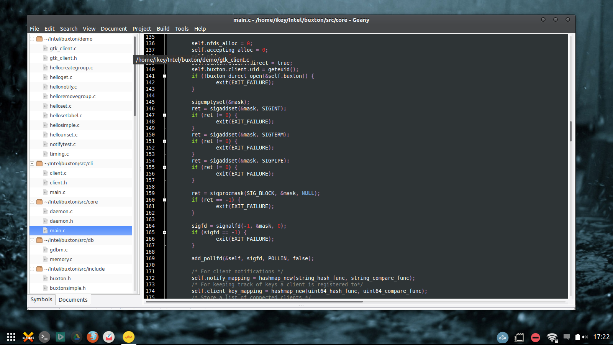The image size is (613, 345).
Task: Collapse the ~/Intel/buxton/src/cli tree node
Action: tap(32, 163)
